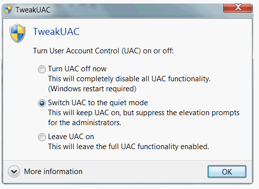The image size is (259, 189).
Task: Click the blue TweakUAC heading text
Action: click(x=56, y=31)
